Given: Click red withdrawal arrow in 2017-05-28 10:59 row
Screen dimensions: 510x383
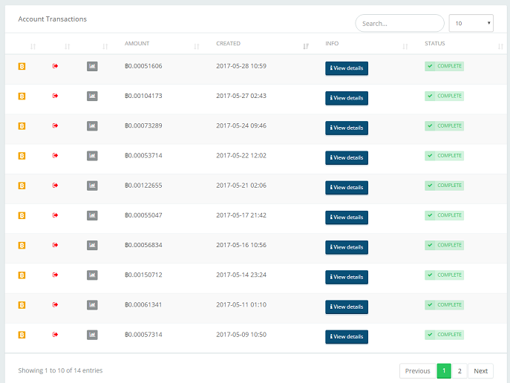Looking at the screenshot, I should 55,66.
